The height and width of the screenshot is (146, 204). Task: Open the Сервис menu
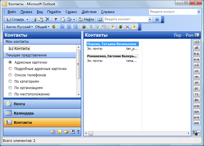pos(71,12)
